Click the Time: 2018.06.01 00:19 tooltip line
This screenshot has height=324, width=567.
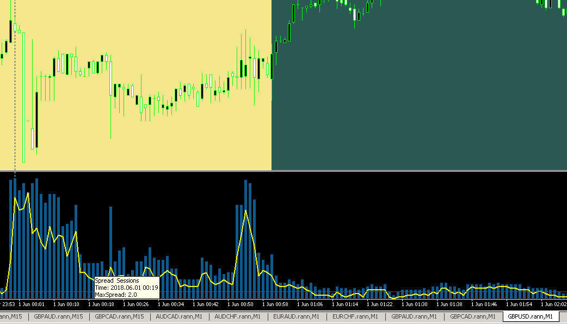pyautogui.click(x=127, y=288)
